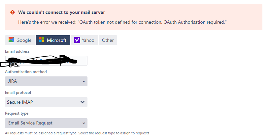Click the Email Service Request chevron
This screenshot has width=270, height=137.
coord(84,123)
